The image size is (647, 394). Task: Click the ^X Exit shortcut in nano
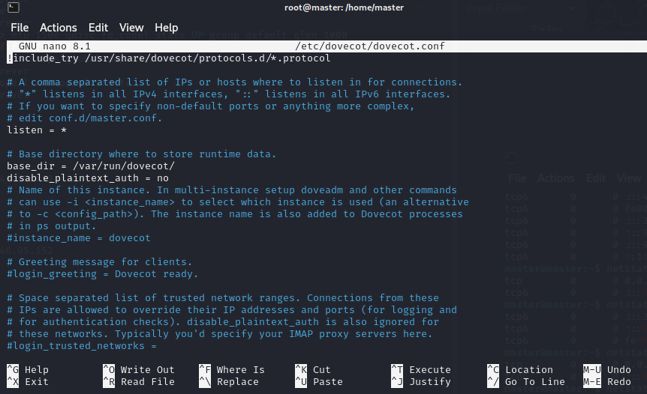pyautogui.click(x=28, y=382)
